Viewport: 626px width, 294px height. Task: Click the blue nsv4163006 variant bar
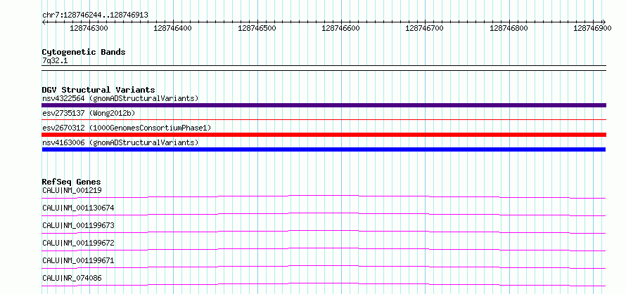coord(324,149)
